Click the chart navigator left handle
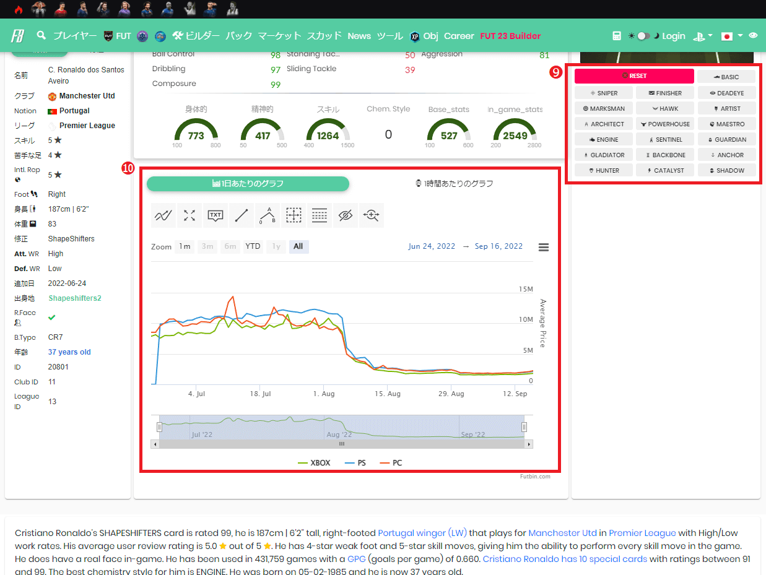 coord(159,427)
